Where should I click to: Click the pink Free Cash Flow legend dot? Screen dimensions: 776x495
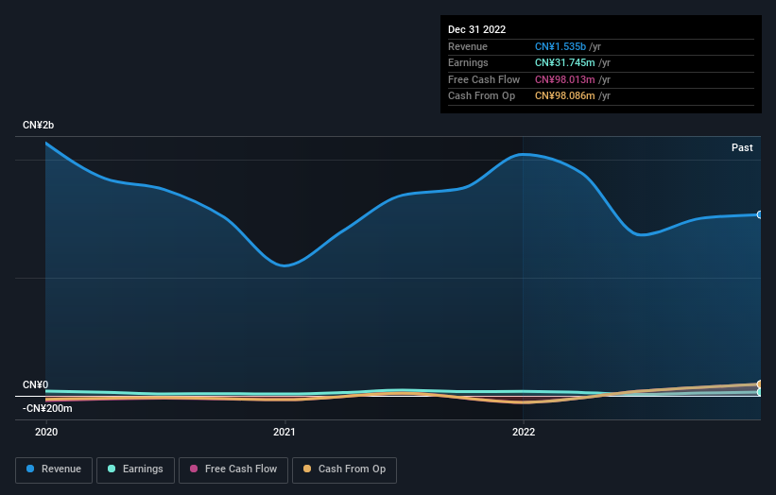[x=194, y=469]
